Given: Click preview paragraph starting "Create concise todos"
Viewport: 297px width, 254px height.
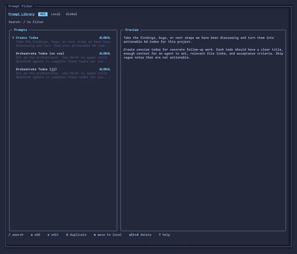Looking at the screenshot, I should [203, 53].
